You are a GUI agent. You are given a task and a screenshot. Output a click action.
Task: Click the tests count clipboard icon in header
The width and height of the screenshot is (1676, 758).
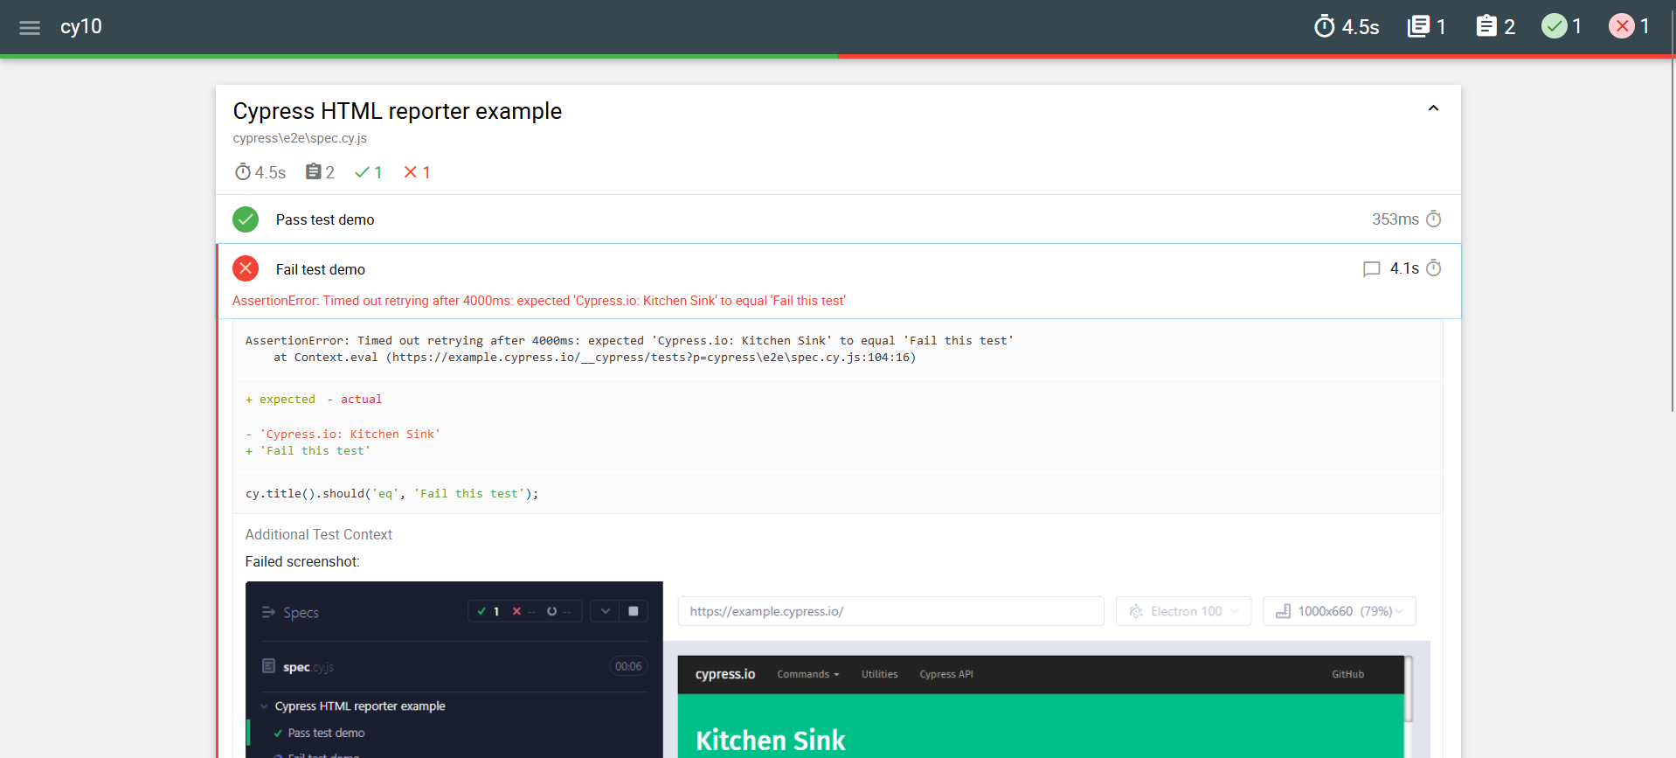point(1486,26)
